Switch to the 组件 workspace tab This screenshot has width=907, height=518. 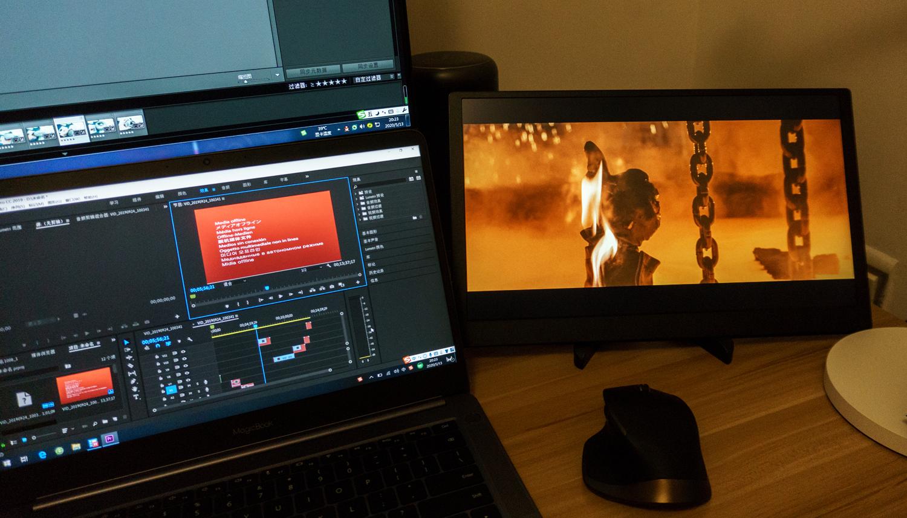(x=137, y=199)
